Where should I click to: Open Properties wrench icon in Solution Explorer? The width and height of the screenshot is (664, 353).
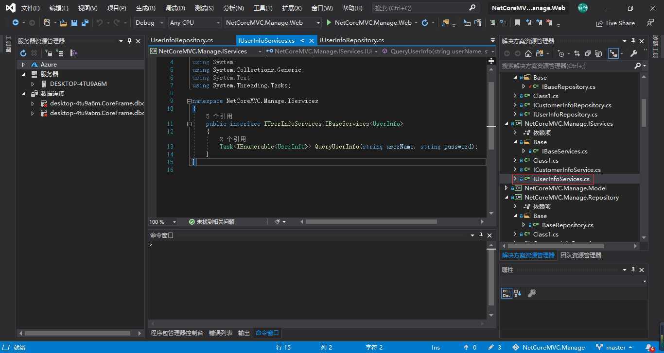pyautogui.click(x=634, y=53)
